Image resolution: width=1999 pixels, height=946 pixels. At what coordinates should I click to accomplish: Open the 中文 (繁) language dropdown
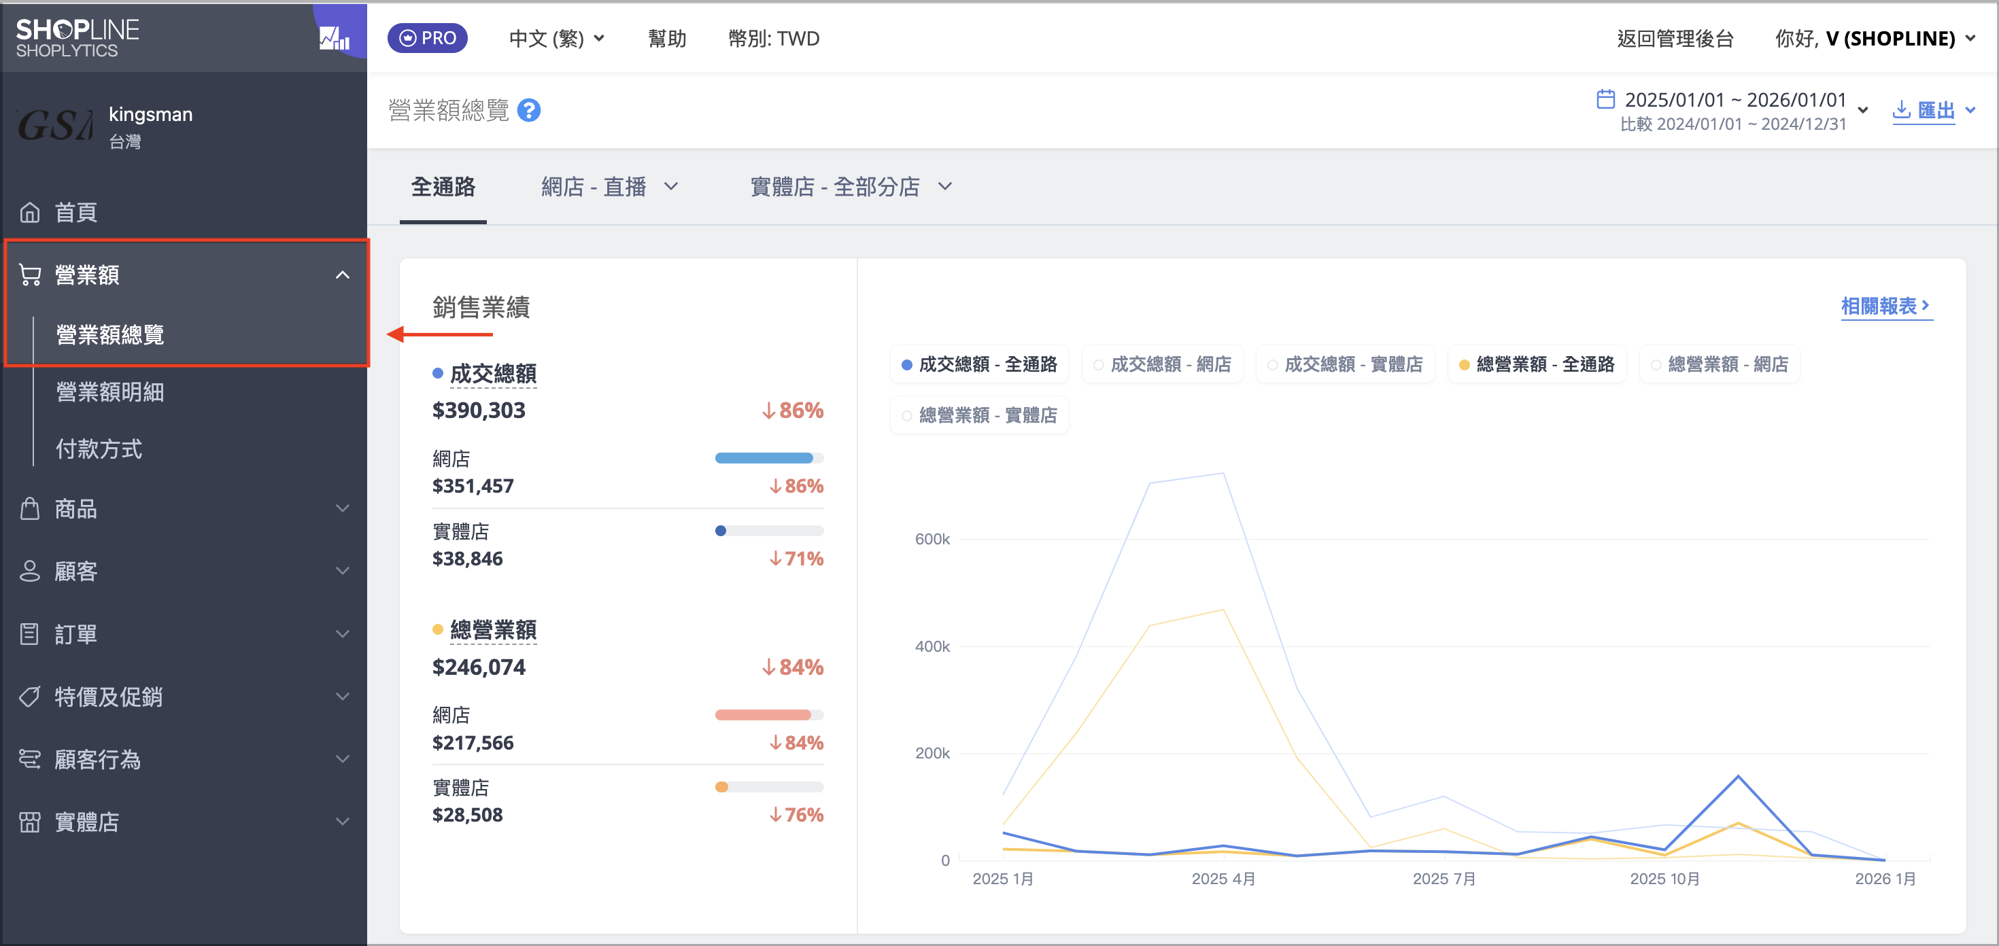coord(556,38)
